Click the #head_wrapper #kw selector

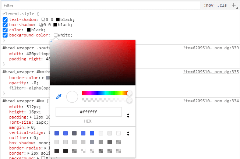(x=23, y=101)
